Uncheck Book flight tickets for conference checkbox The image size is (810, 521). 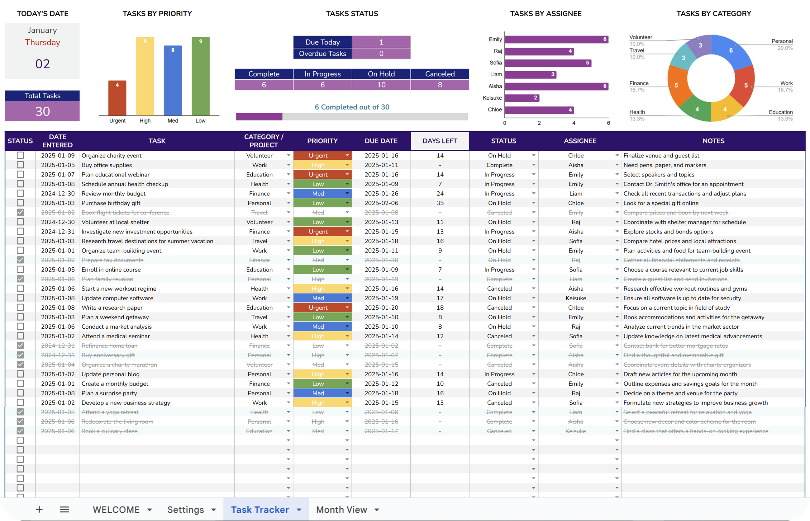click(x=20, y=213)
